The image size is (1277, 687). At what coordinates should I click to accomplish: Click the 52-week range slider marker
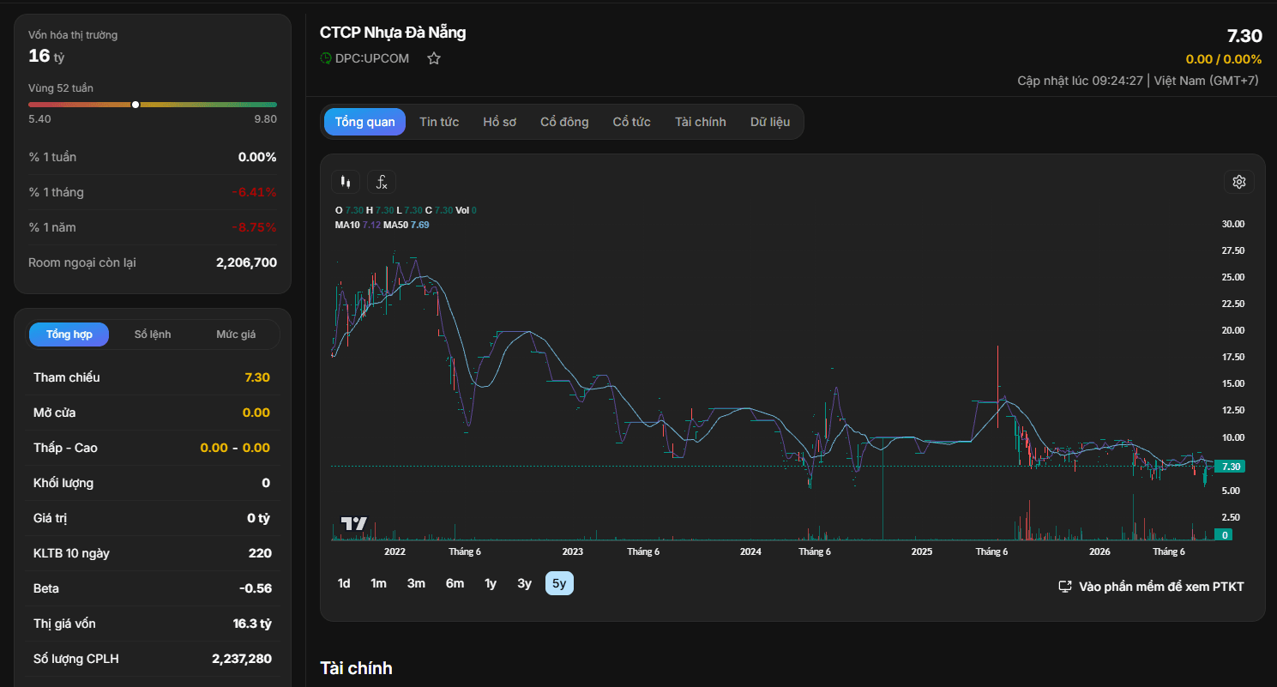tap(136, 105)
